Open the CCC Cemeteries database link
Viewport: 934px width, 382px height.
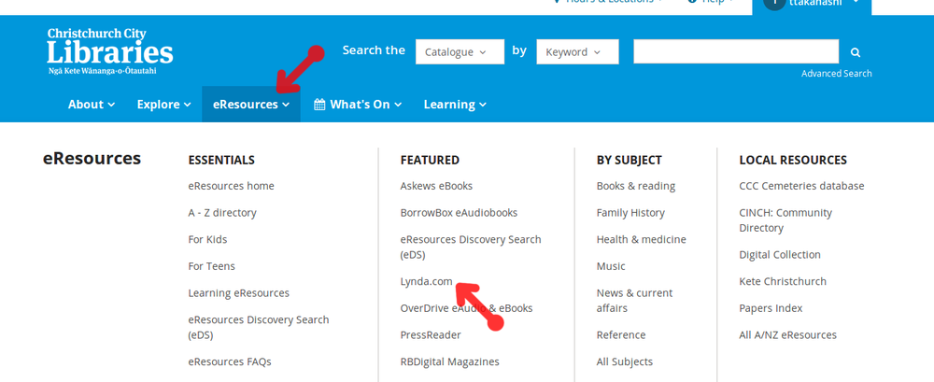(x=801, y=186)
